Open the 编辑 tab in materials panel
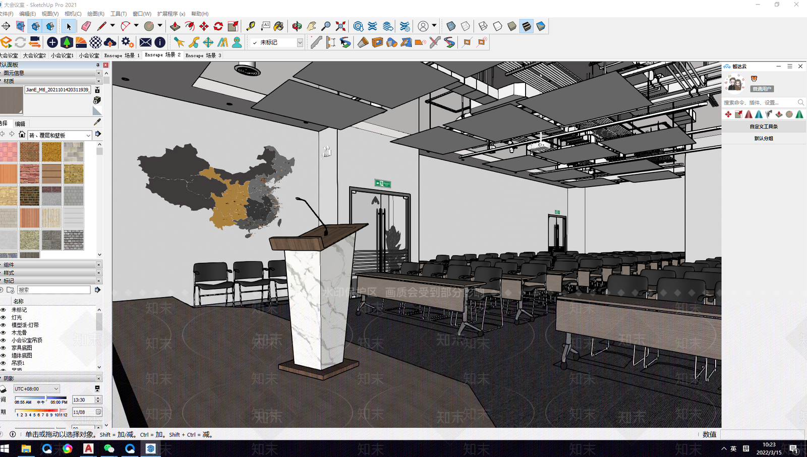 click(20, 124)
